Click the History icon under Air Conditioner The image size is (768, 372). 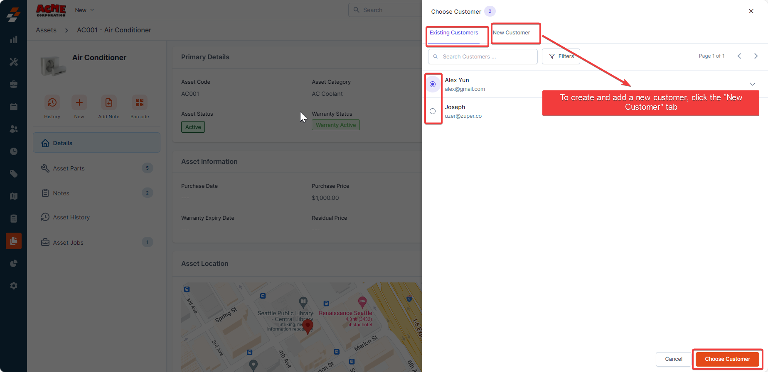[52, 103]
